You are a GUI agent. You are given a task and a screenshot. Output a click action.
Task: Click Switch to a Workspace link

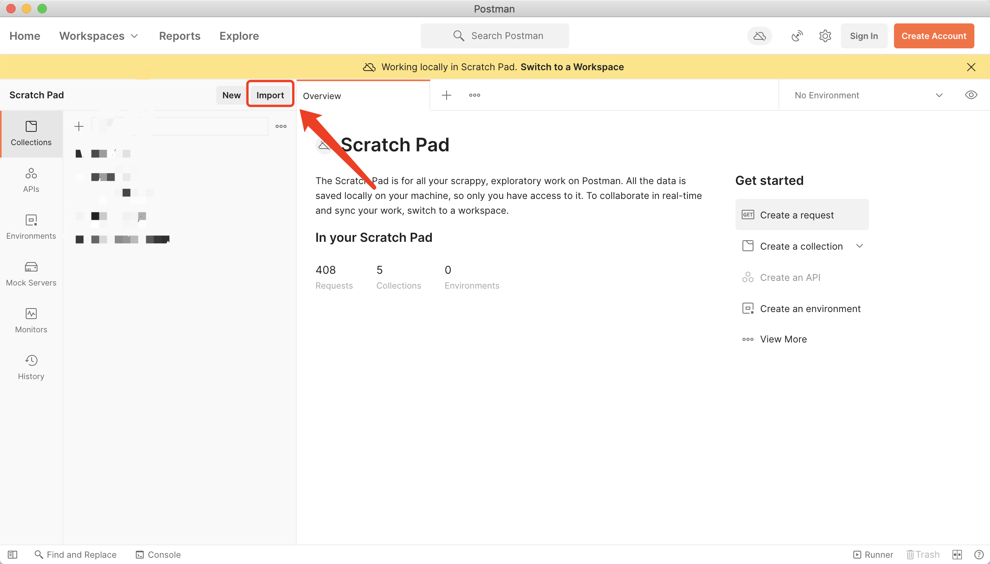tap(572, 67)
